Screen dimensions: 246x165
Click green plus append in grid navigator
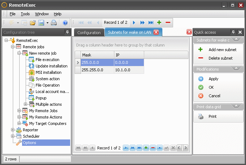(x=146, y=148)
